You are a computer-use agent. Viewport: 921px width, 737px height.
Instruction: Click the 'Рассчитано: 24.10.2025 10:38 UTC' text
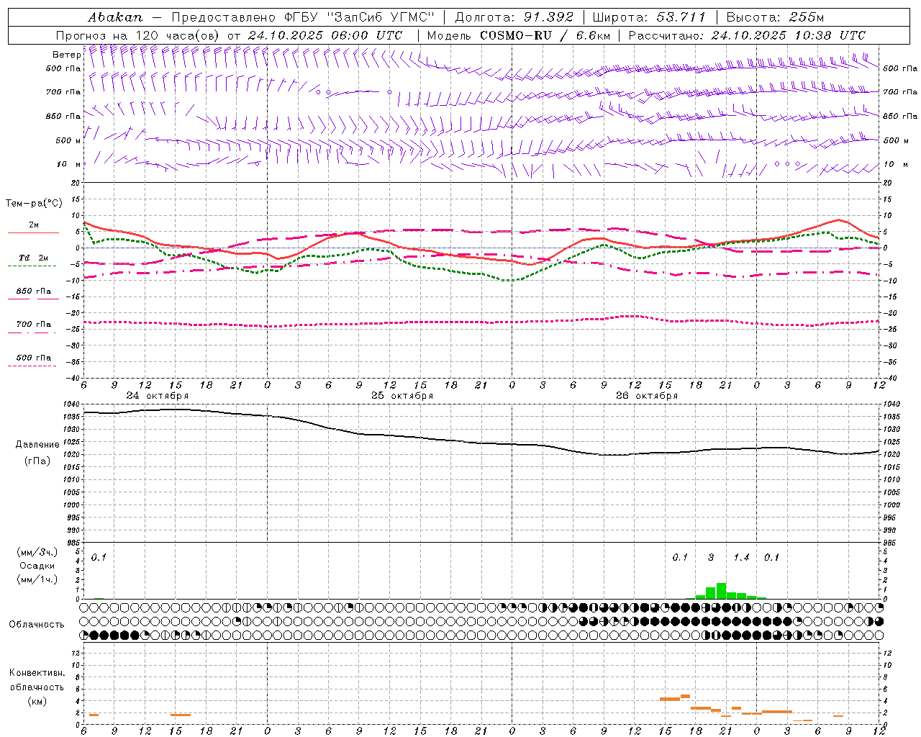point(747,35)
